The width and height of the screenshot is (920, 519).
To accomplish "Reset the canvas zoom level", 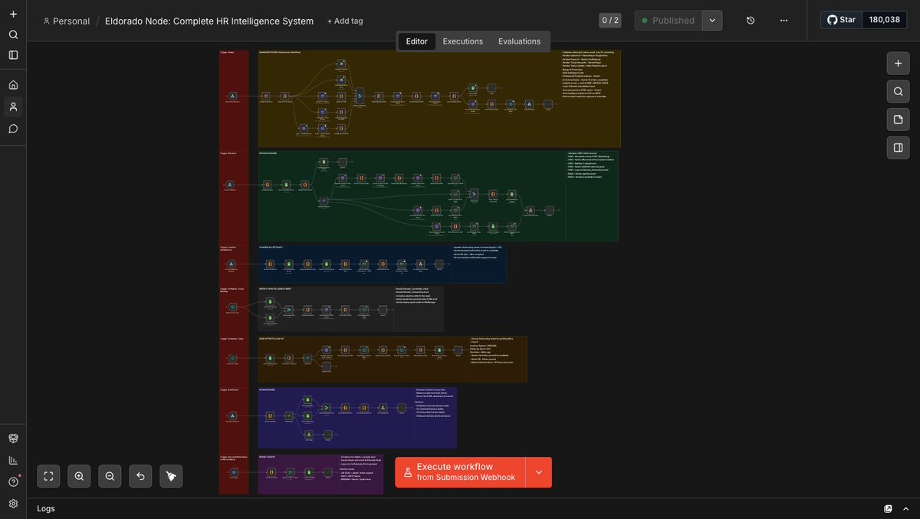I will tap(140, 476).
